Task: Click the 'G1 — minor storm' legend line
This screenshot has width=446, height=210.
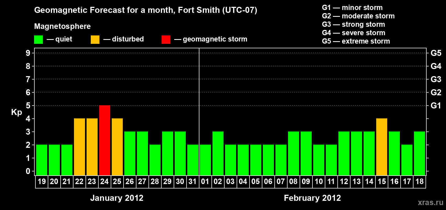Action: pos(352,8)
